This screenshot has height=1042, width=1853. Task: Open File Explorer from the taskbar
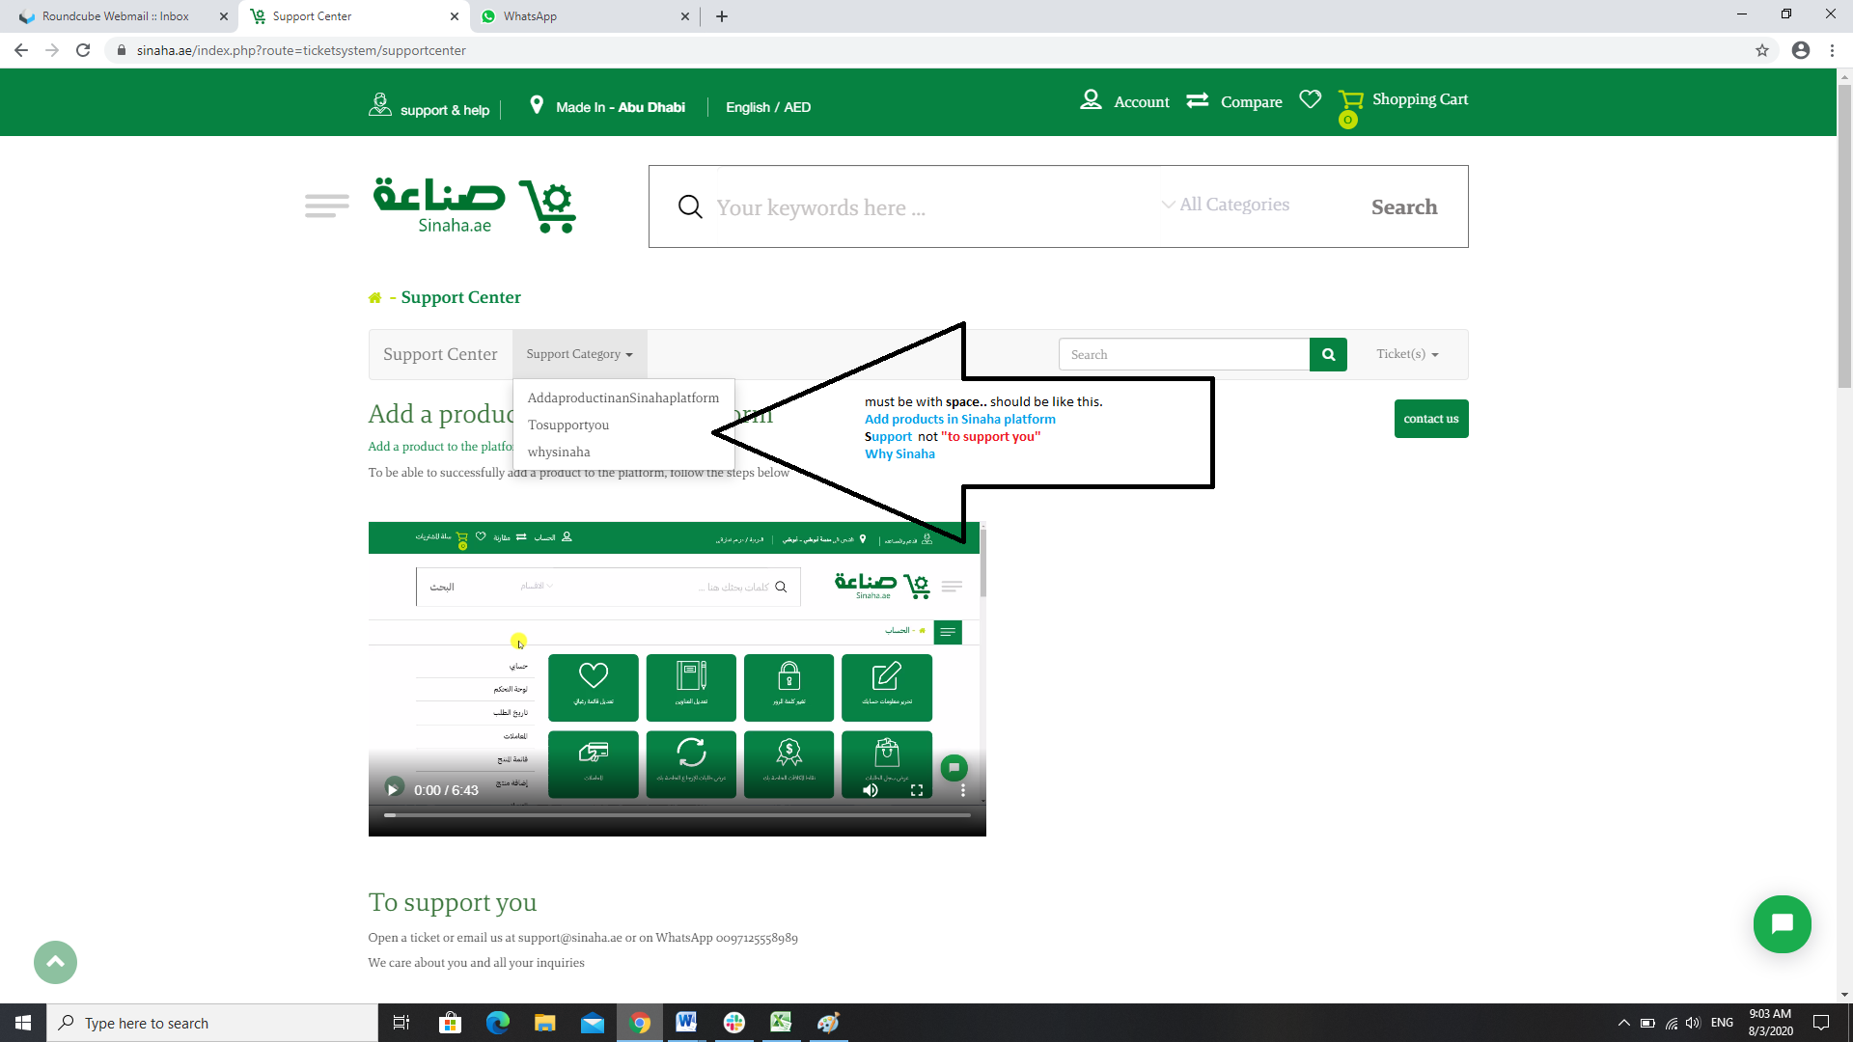click(544, 1023)
